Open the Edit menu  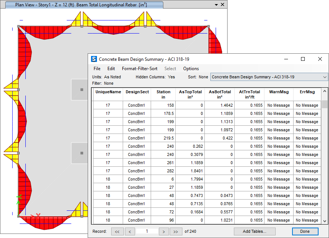[x=111, y=69]
